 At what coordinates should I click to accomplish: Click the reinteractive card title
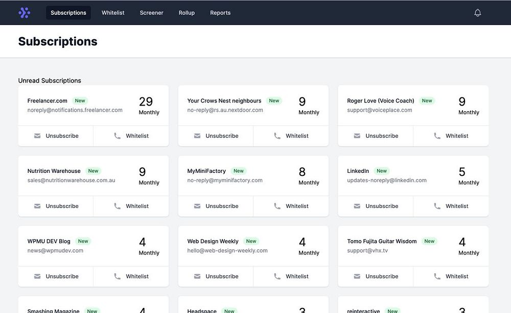[363, 311]
